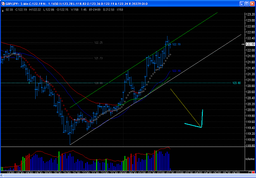Image resolution: width=256 pixels, height=178 pixels.
Task: Click the gray 122.25 level label
Action: coord(98,42)
